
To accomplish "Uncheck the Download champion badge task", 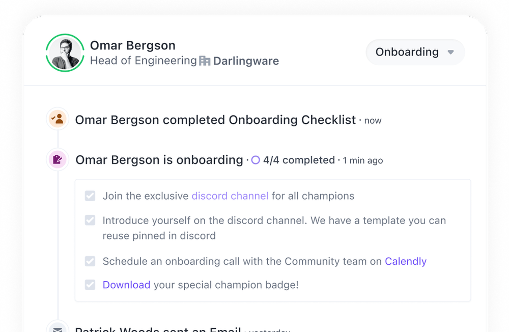I will coord(90,285).
